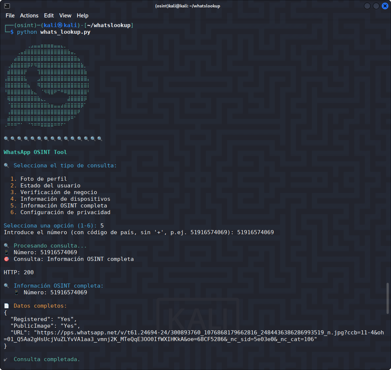The height and width of the screenshot is (370, 391).
Task: Click the vertical scrollbar thumb
Action: coord(388,298)
